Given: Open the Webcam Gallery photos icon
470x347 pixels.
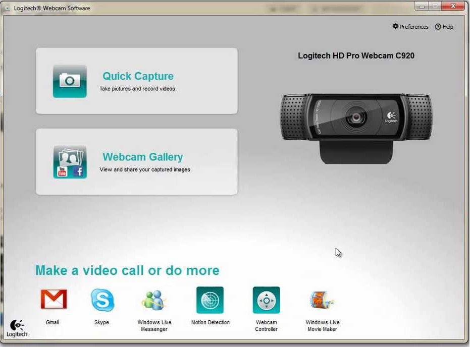Looking at the screenshot, I should pyautogui.click(x=70, y=162).
